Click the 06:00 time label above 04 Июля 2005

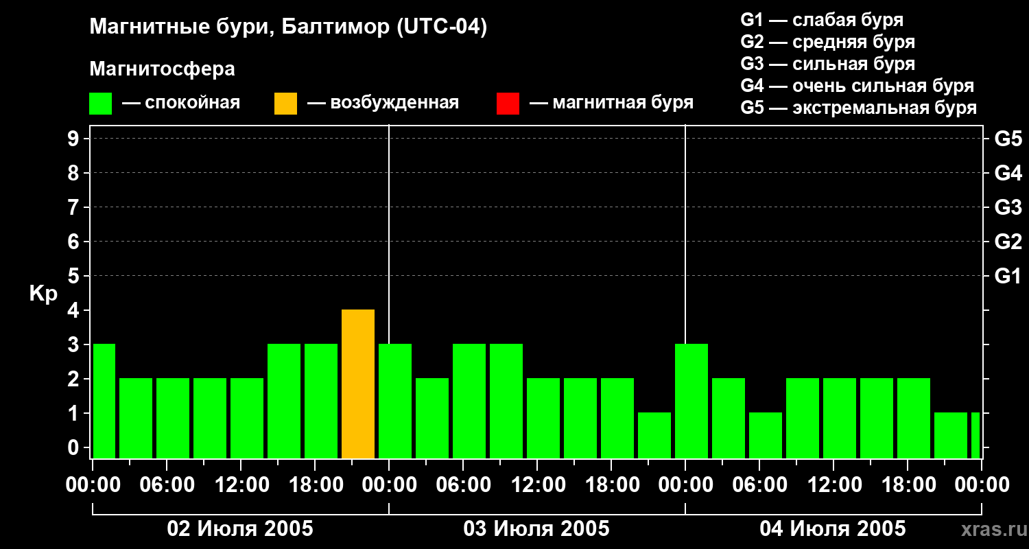(x=760, y=485)
